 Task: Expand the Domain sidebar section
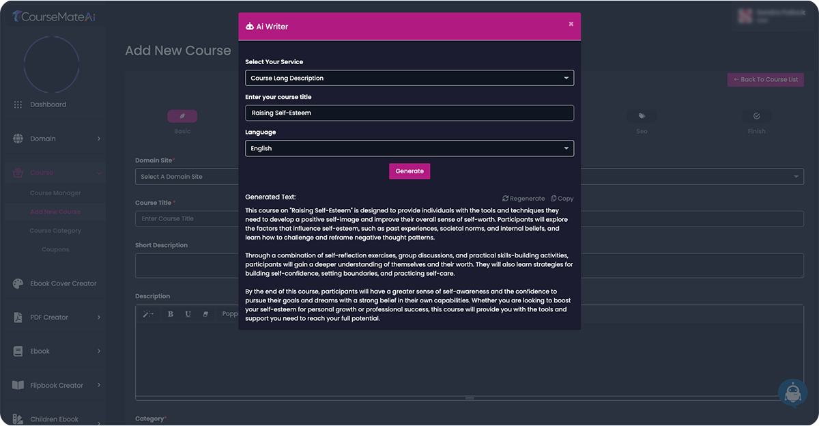coord(43,138)
